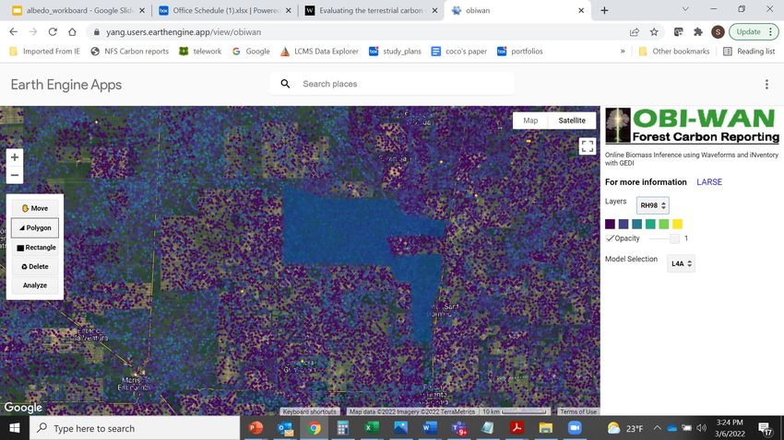The width and height of the screenshot is (784, 440).
Task: Go back in browser
Action: coord(13,32)
